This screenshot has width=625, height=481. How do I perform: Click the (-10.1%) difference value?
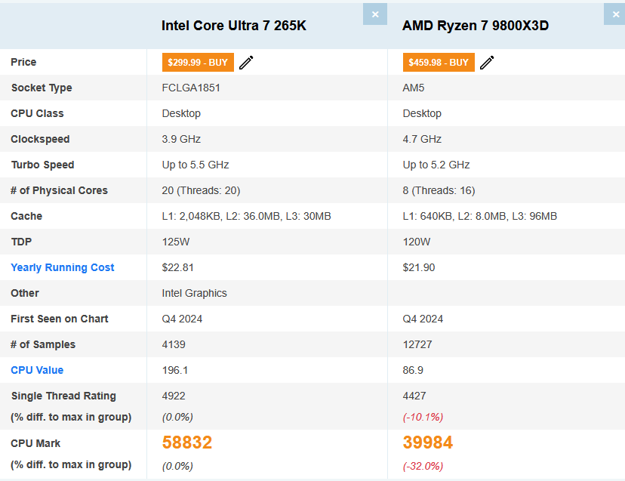tap(423, 417)
